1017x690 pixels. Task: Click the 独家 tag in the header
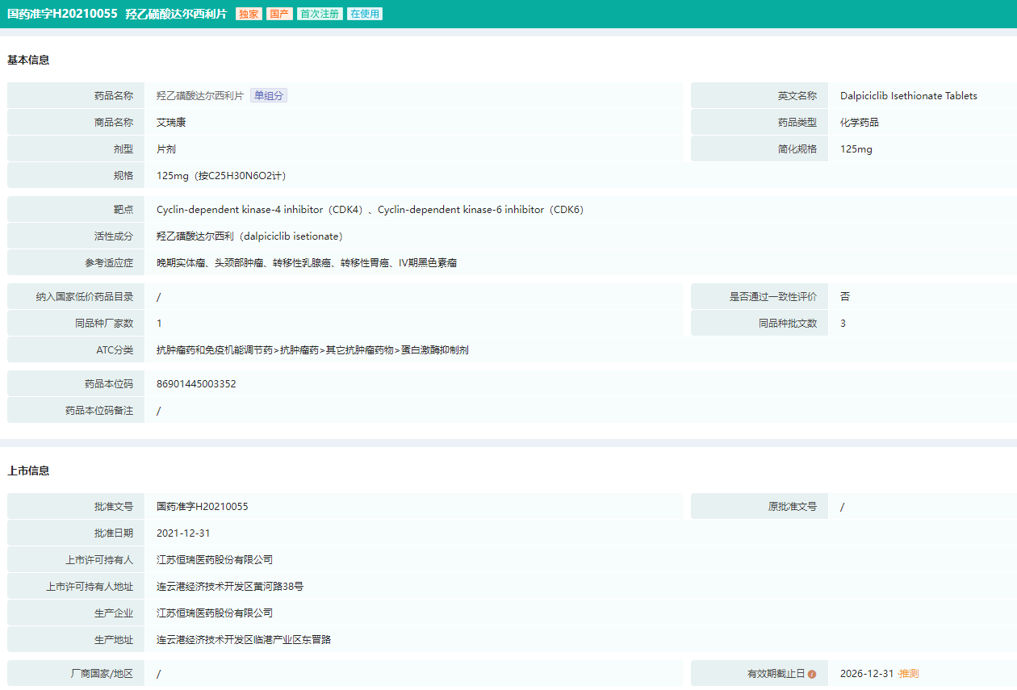tap(249, 14)
